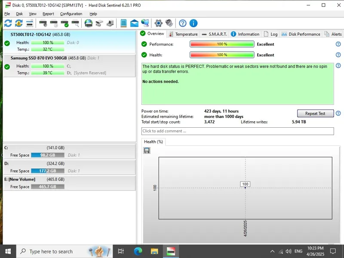344x258 pixels.
Task: Open the View menu
Action: [x=33, y=14]
